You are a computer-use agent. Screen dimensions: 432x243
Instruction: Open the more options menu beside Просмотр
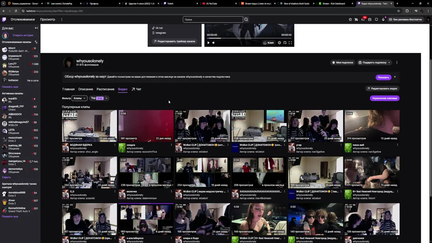click(61, 20)
